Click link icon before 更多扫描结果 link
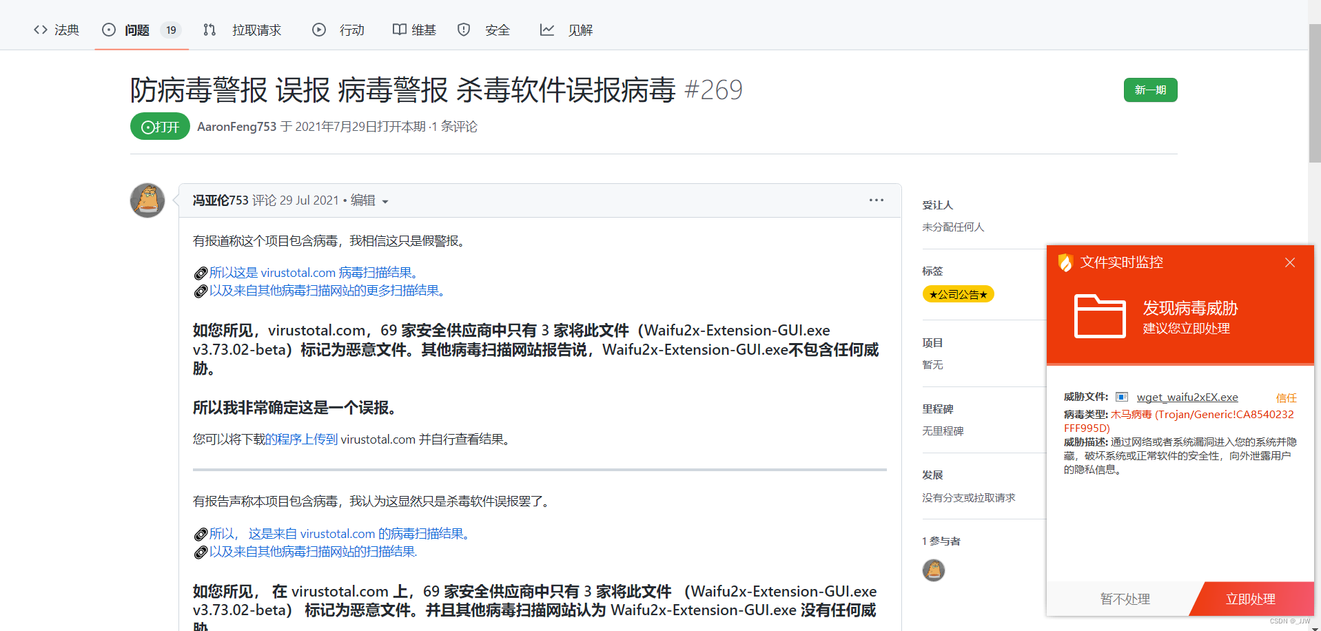This screenshot has height=631, width=1321. point(201,291)
